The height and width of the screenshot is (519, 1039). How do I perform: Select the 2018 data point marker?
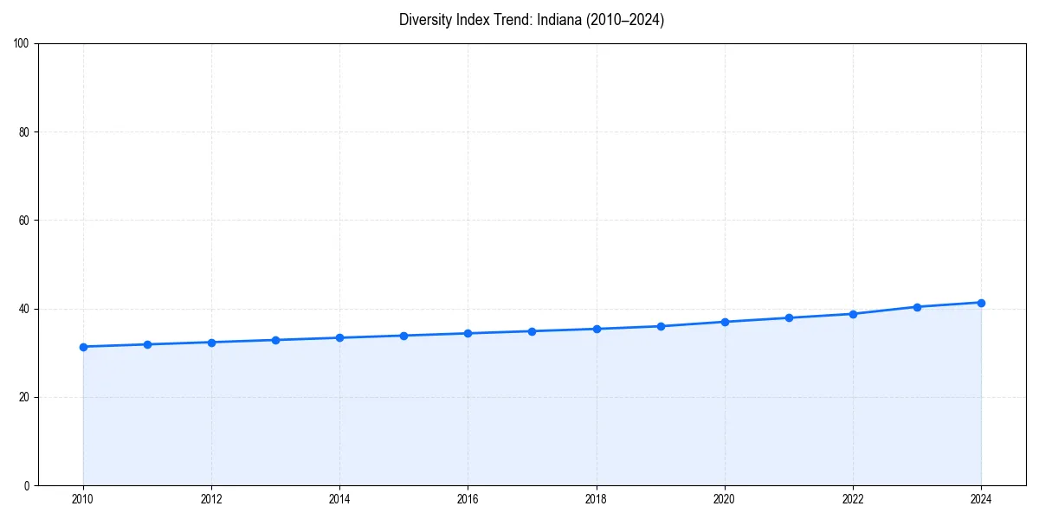click(596, 328)
